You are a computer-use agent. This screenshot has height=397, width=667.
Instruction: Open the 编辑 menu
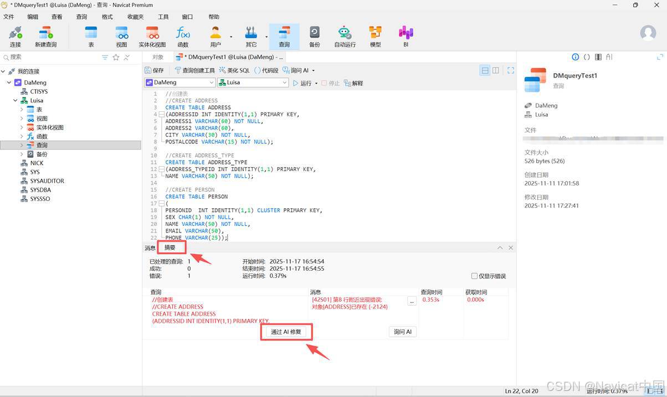coord(33,17)
